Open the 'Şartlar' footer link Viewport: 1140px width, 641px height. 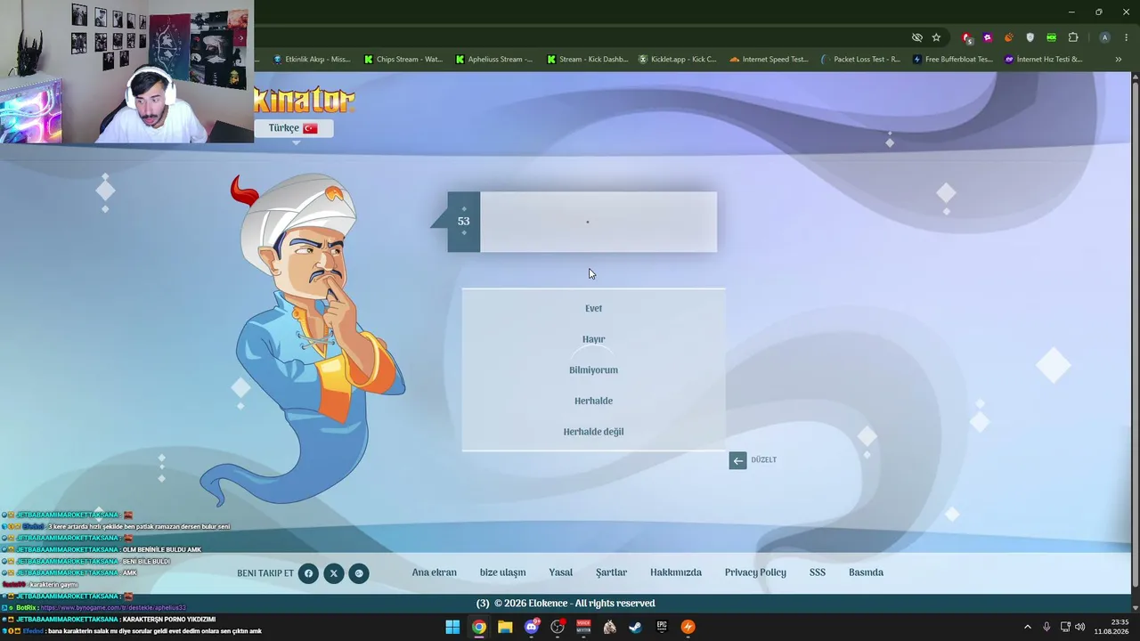coord(611,572)
